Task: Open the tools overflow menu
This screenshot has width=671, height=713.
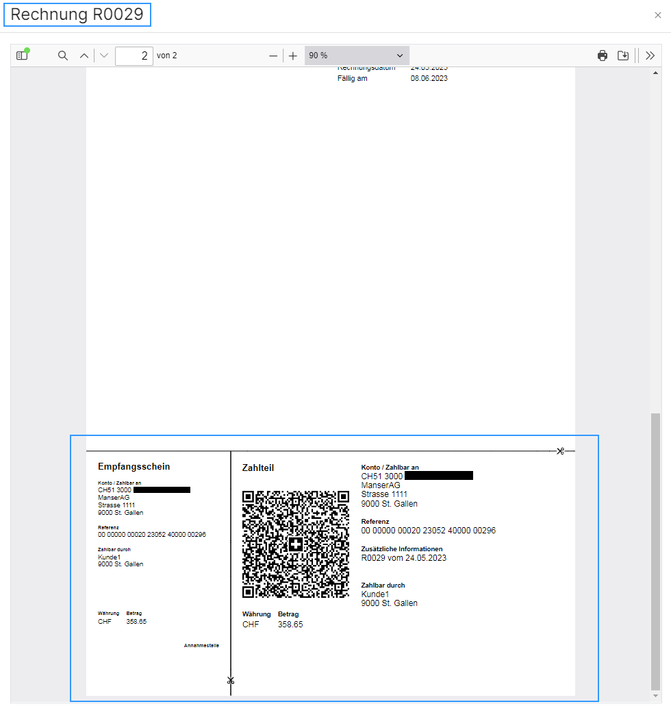Action: tap(650, 56)
